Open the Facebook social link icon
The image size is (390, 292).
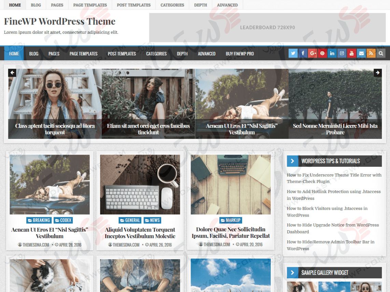(303, 53)
